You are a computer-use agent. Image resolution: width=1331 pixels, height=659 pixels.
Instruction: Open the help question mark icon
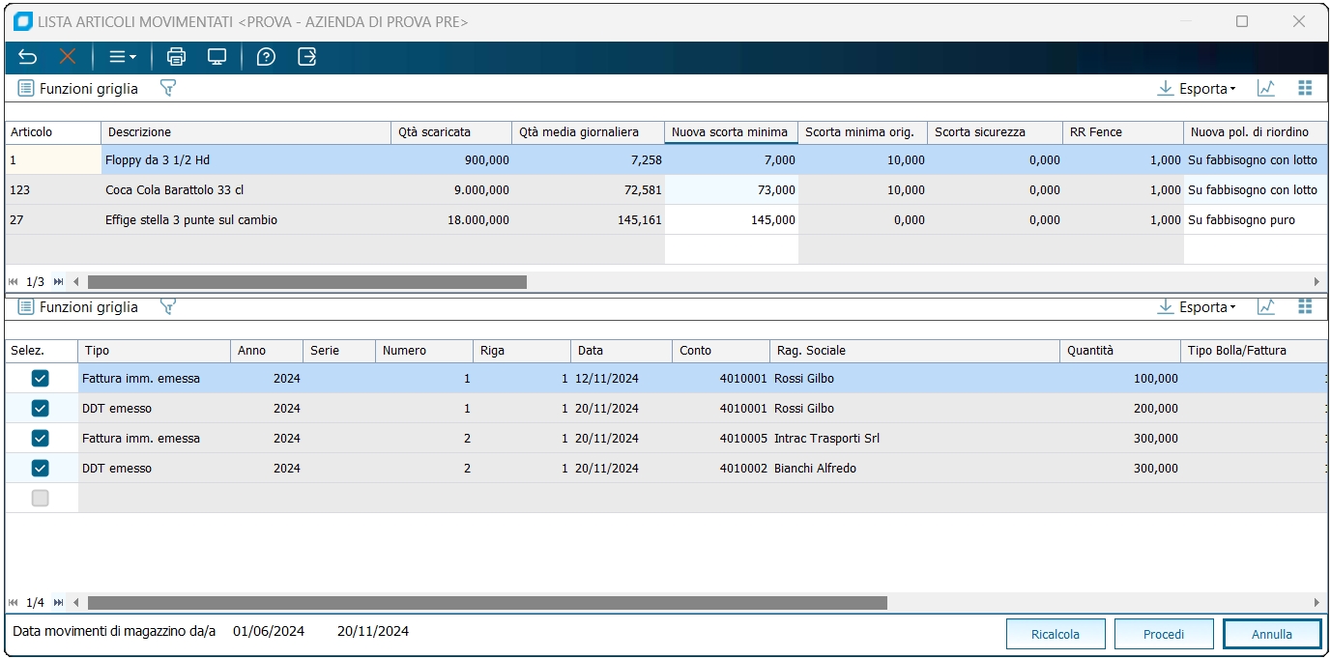coord(266,57)
